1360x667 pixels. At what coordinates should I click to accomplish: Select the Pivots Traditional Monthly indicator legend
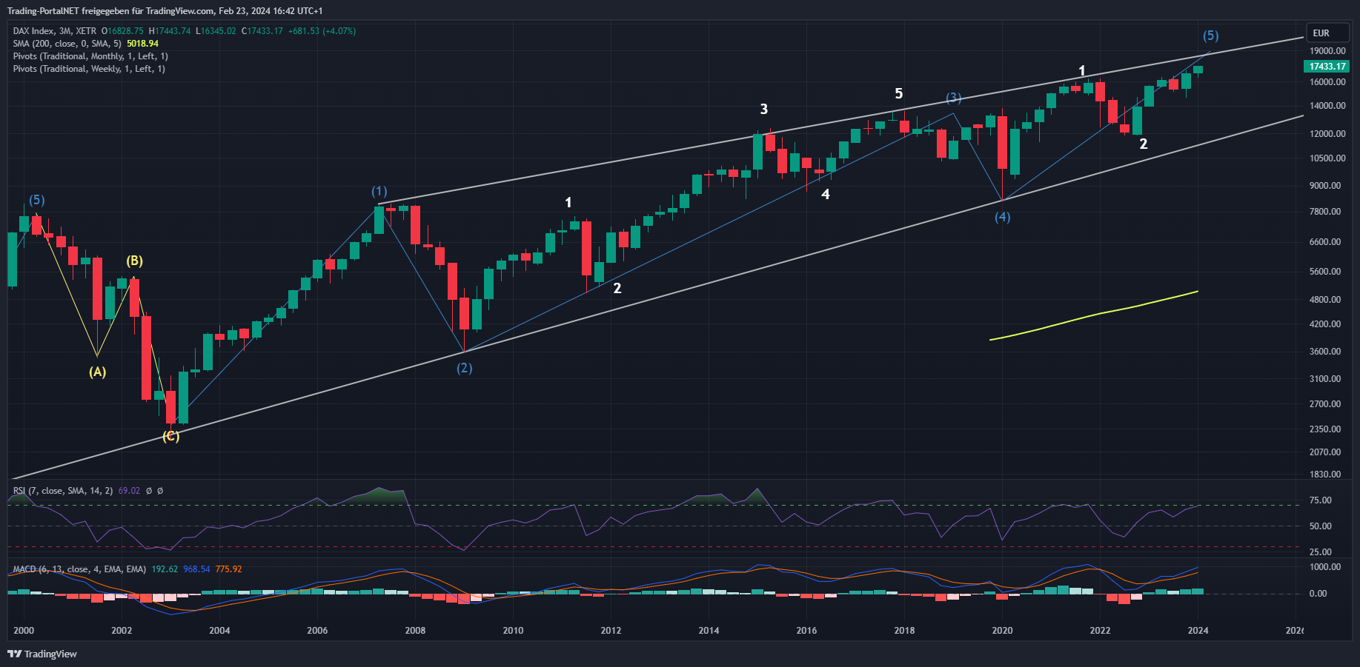tap(90, 56)
